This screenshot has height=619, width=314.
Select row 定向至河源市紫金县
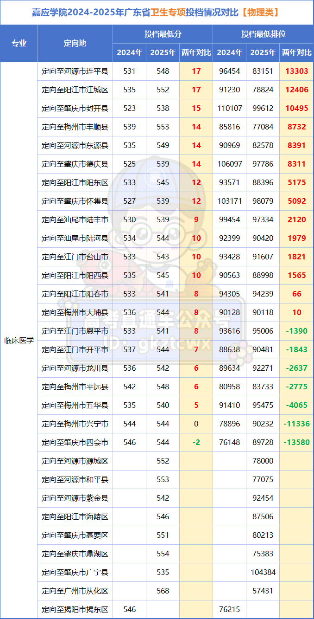pos(176,498)
